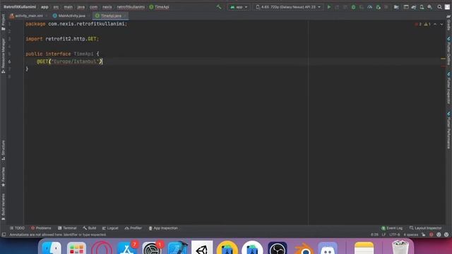
Task: Click Search Everywhere magnifier icon
Action: (439, 7)
